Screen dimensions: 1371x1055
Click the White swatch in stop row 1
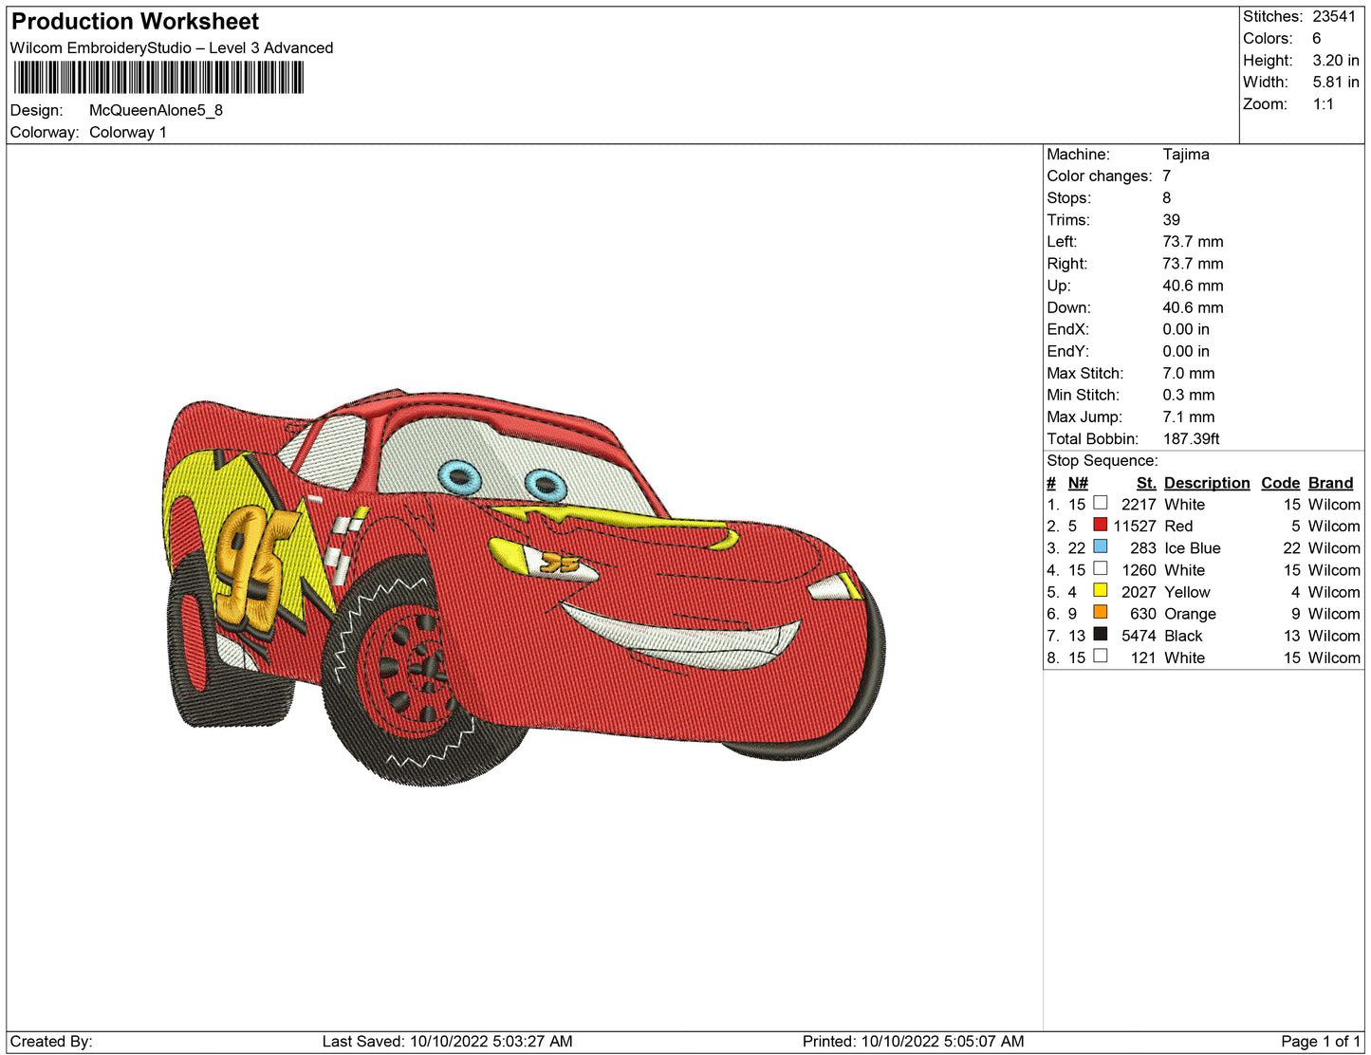pyautogui.click(x=1100, y=503)
